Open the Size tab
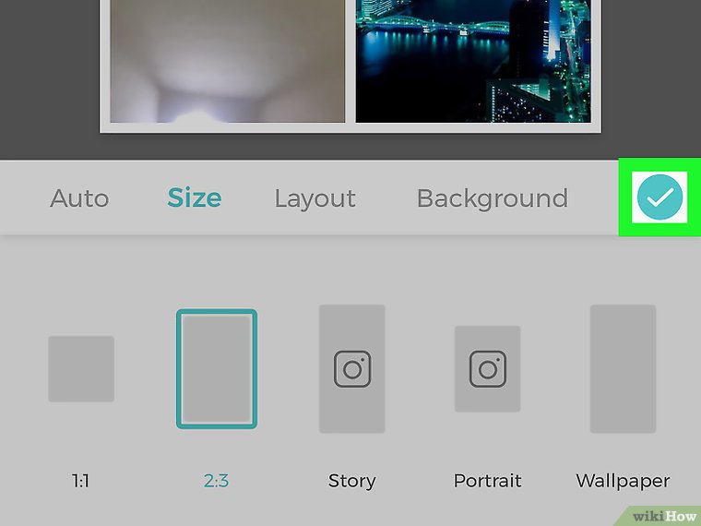Image resolution: width=701 pixels, height=526 pixels. (x=194, y=198)
